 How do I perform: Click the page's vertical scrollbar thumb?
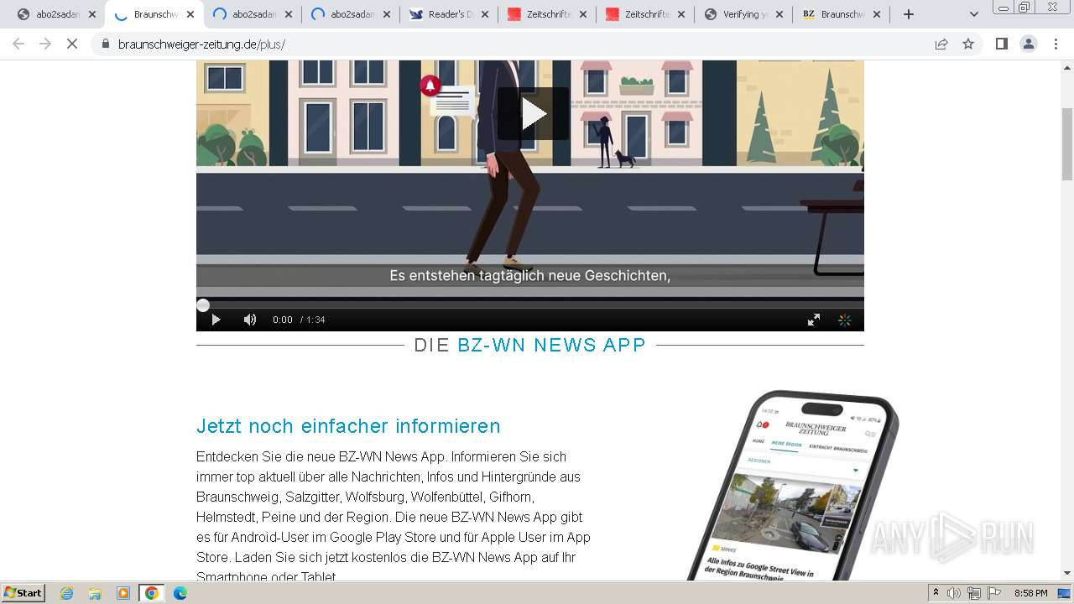pos(1067,143)
